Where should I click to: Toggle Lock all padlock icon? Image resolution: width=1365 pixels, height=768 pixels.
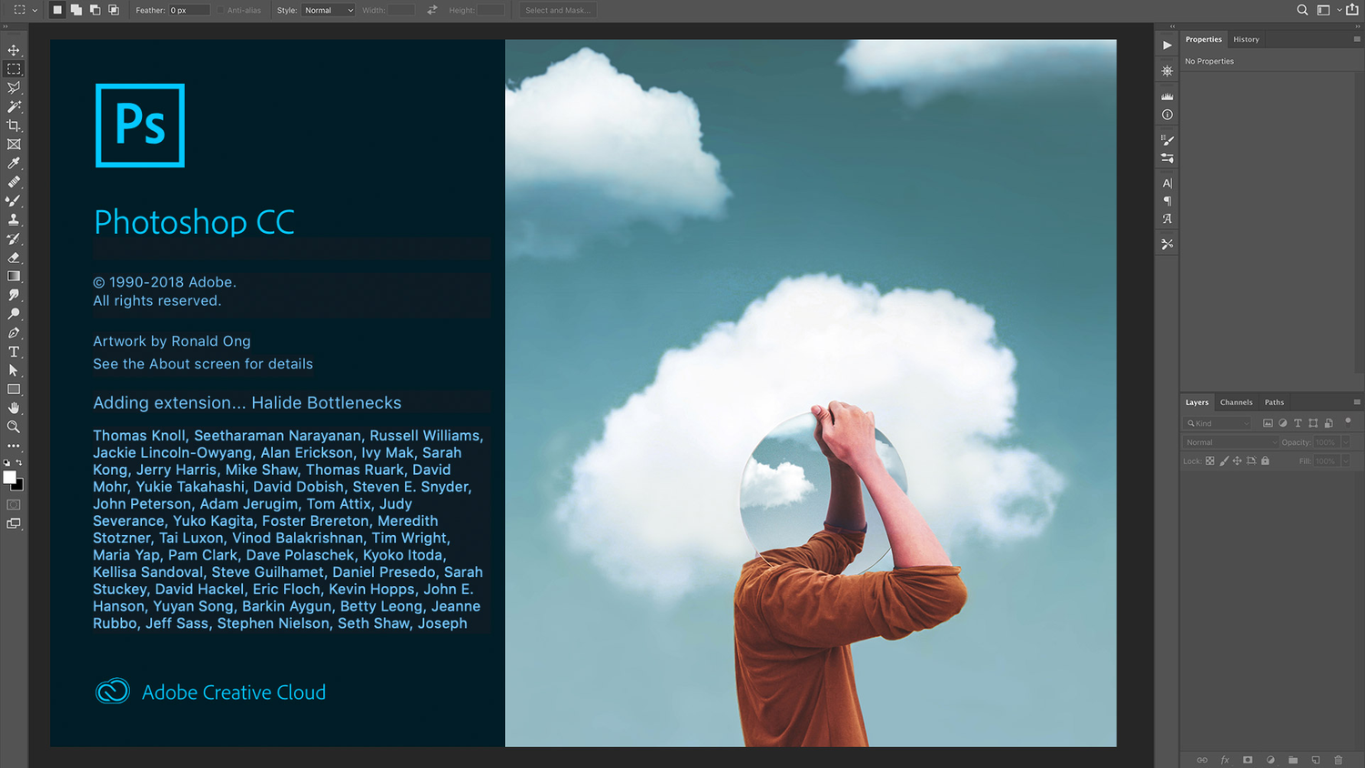coord(1265,460)
